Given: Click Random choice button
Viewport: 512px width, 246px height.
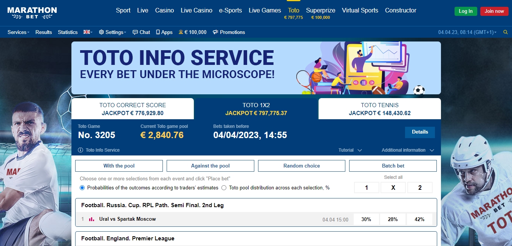Looking at the screenshot, I should point(302,166).
